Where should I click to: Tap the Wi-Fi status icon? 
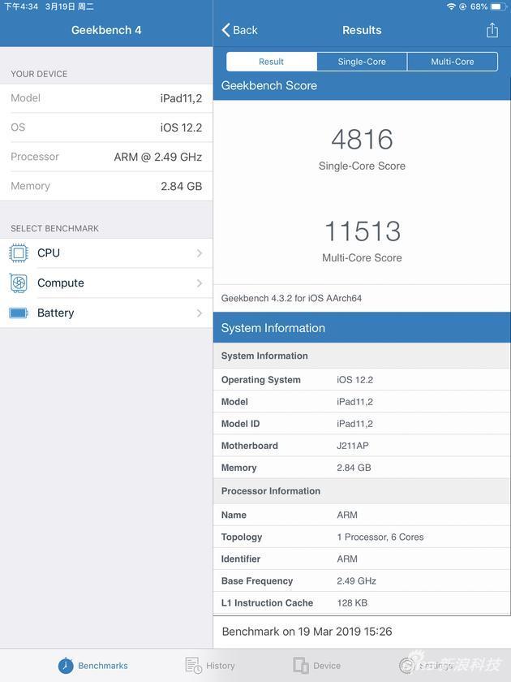[x=452, y=6]
